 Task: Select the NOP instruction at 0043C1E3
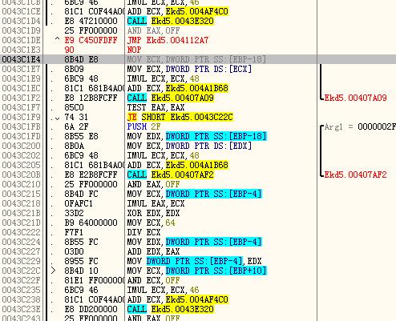coord(134,50)
